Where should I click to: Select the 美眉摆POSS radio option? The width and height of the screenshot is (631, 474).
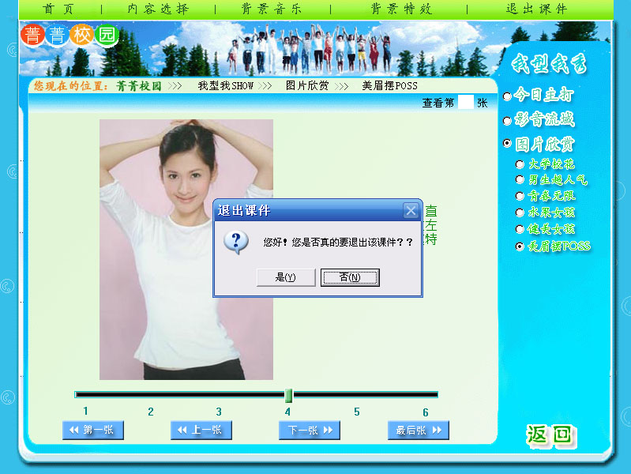pyautogui.click(x=520, y=246)
